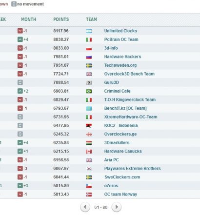Open the oZeros team link
The height and width of the screenshot is (215, 200).
point(111,186)
